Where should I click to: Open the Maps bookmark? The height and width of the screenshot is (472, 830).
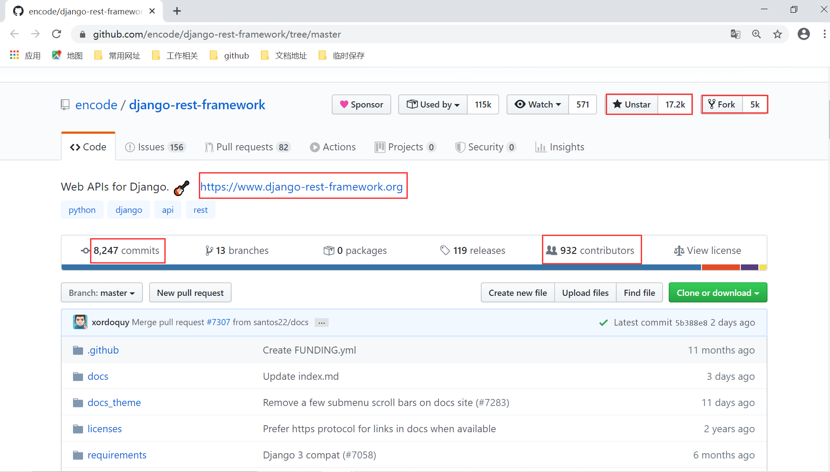click(x=67, y=56)
